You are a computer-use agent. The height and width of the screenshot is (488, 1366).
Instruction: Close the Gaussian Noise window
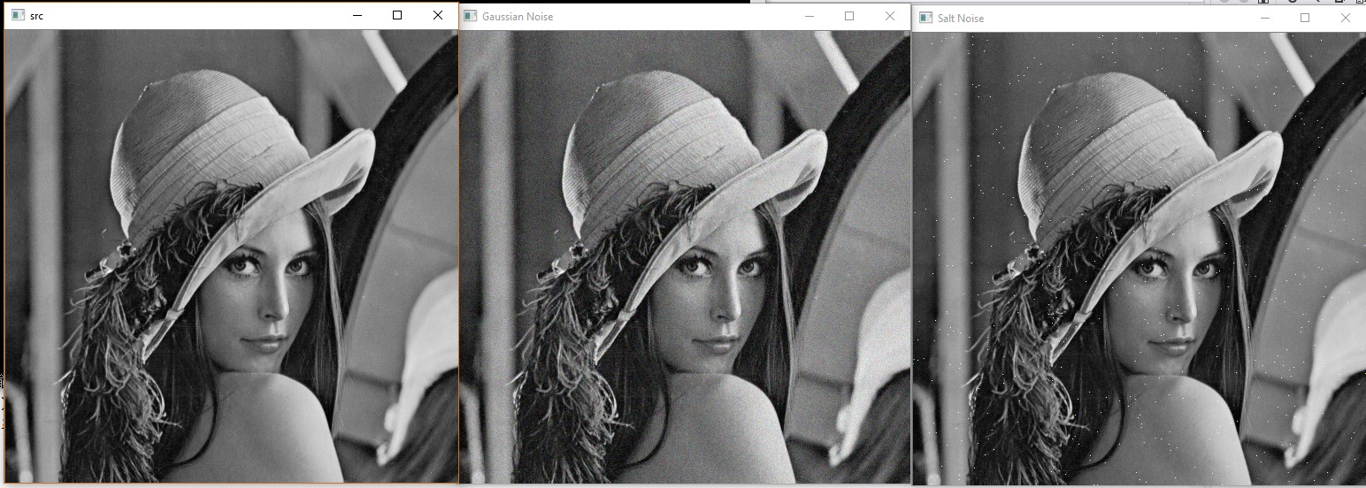(x=890, y=16)
